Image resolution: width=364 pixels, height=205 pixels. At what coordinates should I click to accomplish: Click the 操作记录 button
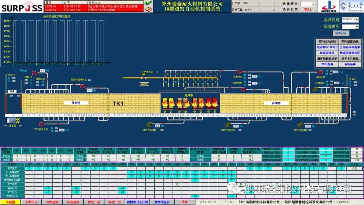tap(341, 33)
